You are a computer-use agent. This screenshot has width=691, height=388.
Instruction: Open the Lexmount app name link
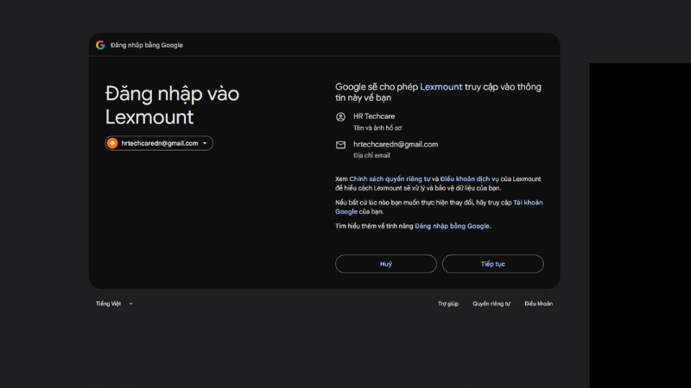441,87
